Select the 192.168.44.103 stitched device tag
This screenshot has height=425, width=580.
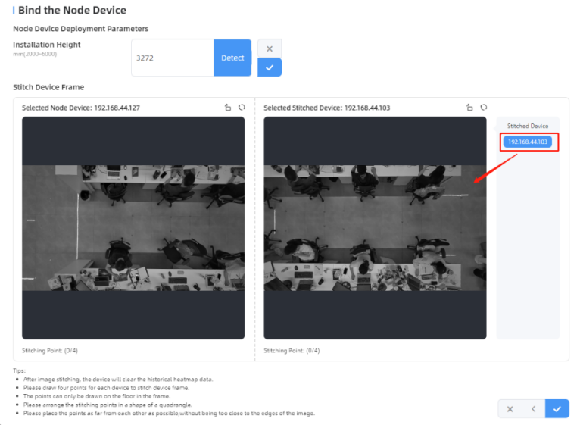pyautogui.click(x=528, y=142)
